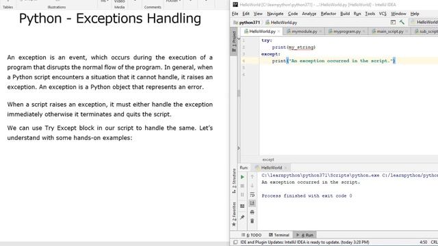Viewport: 438px width, 246px height.
Task: Close the HelloWorld run tab
Action: [285, 167]
